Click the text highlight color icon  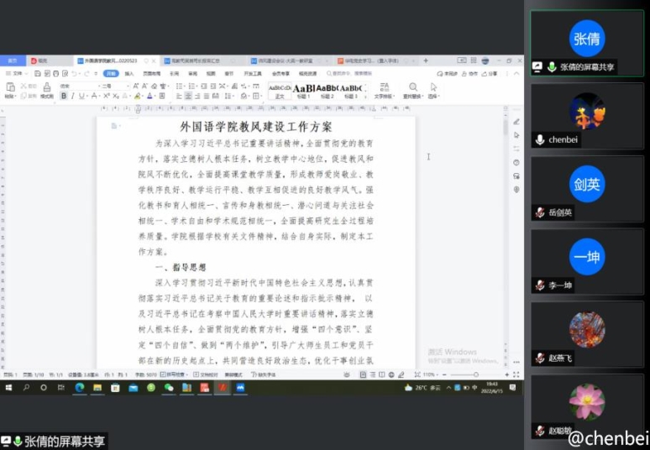coord(137,97)
